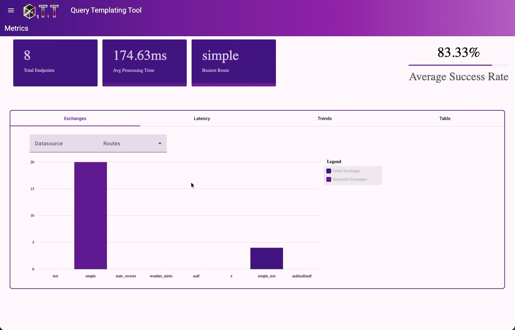This screenshot has height=330, width=515.
Task: Select the Total Endpoints card
Action: click(x=55, y=63)
